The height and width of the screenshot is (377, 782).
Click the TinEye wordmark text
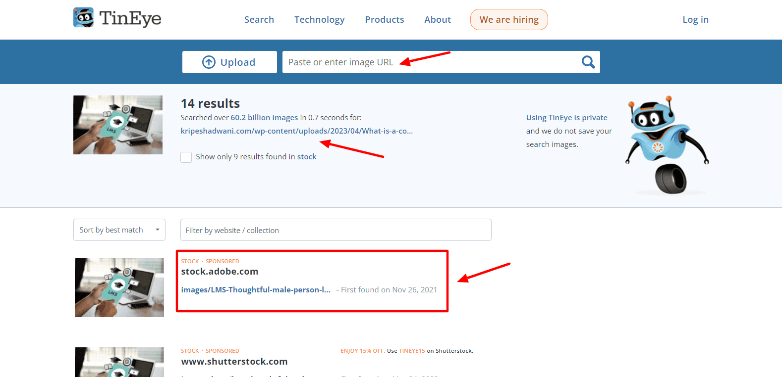[x=130, y=19]
